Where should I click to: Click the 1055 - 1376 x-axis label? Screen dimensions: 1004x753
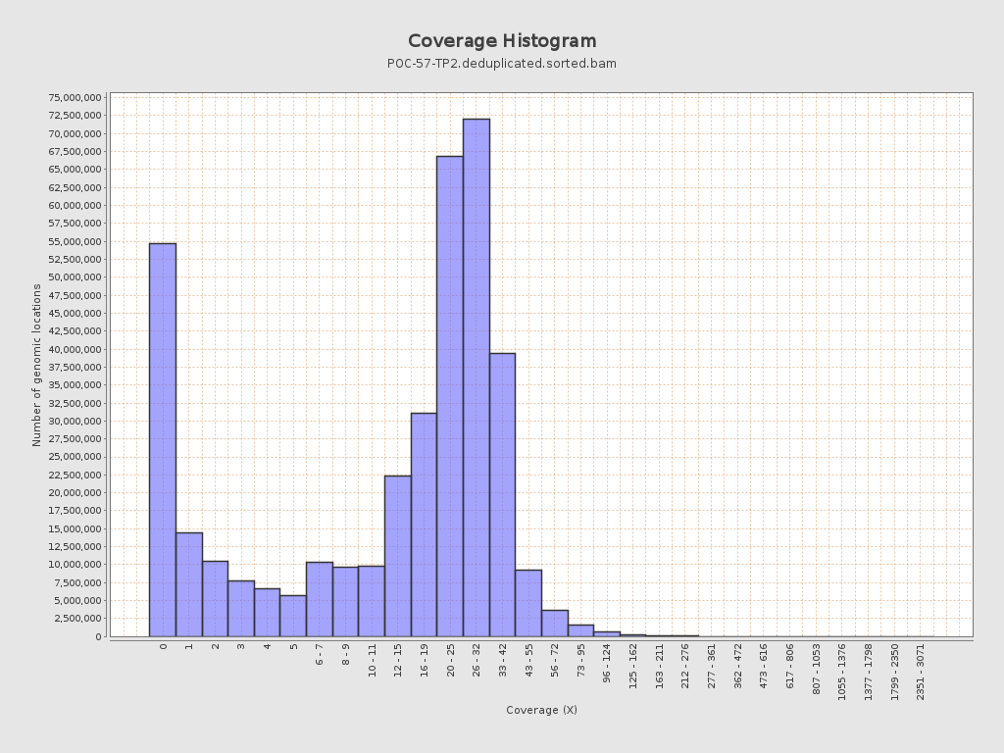[842, 672]
